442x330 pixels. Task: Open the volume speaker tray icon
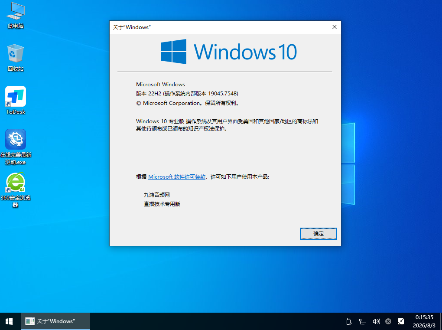pyautogui.click(x=376, y=321)
